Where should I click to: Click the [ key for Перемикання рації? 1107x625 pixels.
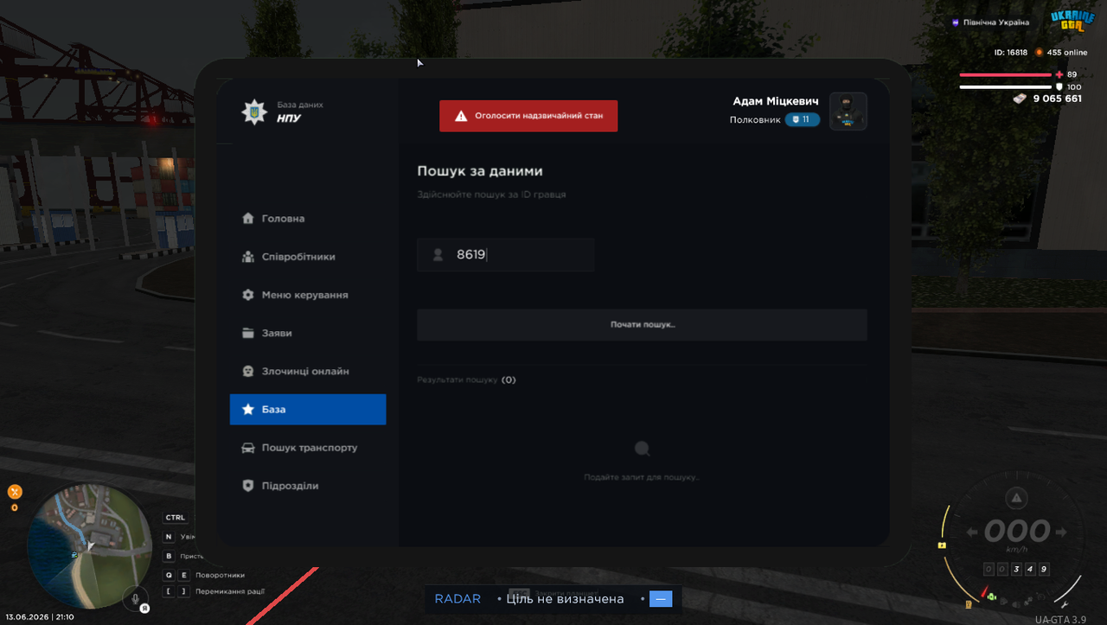pos(169,592)
